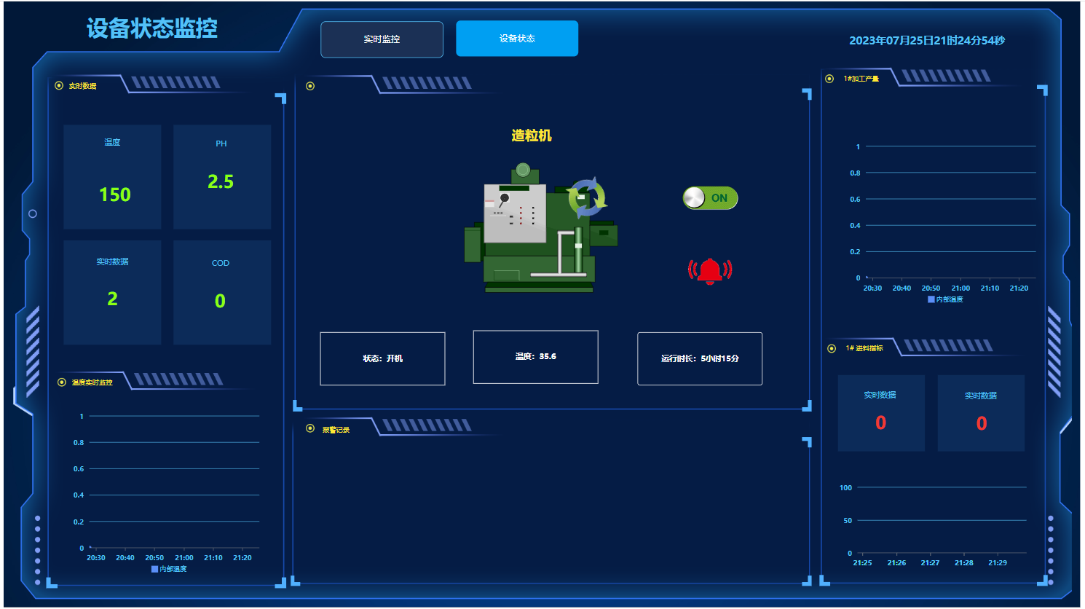This screenshot has width=1085, height=609.
Task: Click the bullet icon beside 1# 进料指标 title
Action: click(832, 348)
